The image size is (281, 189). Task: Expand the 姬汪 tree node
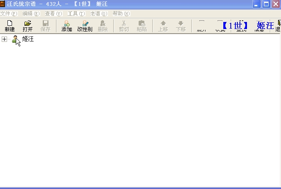[x=4, y=39]
